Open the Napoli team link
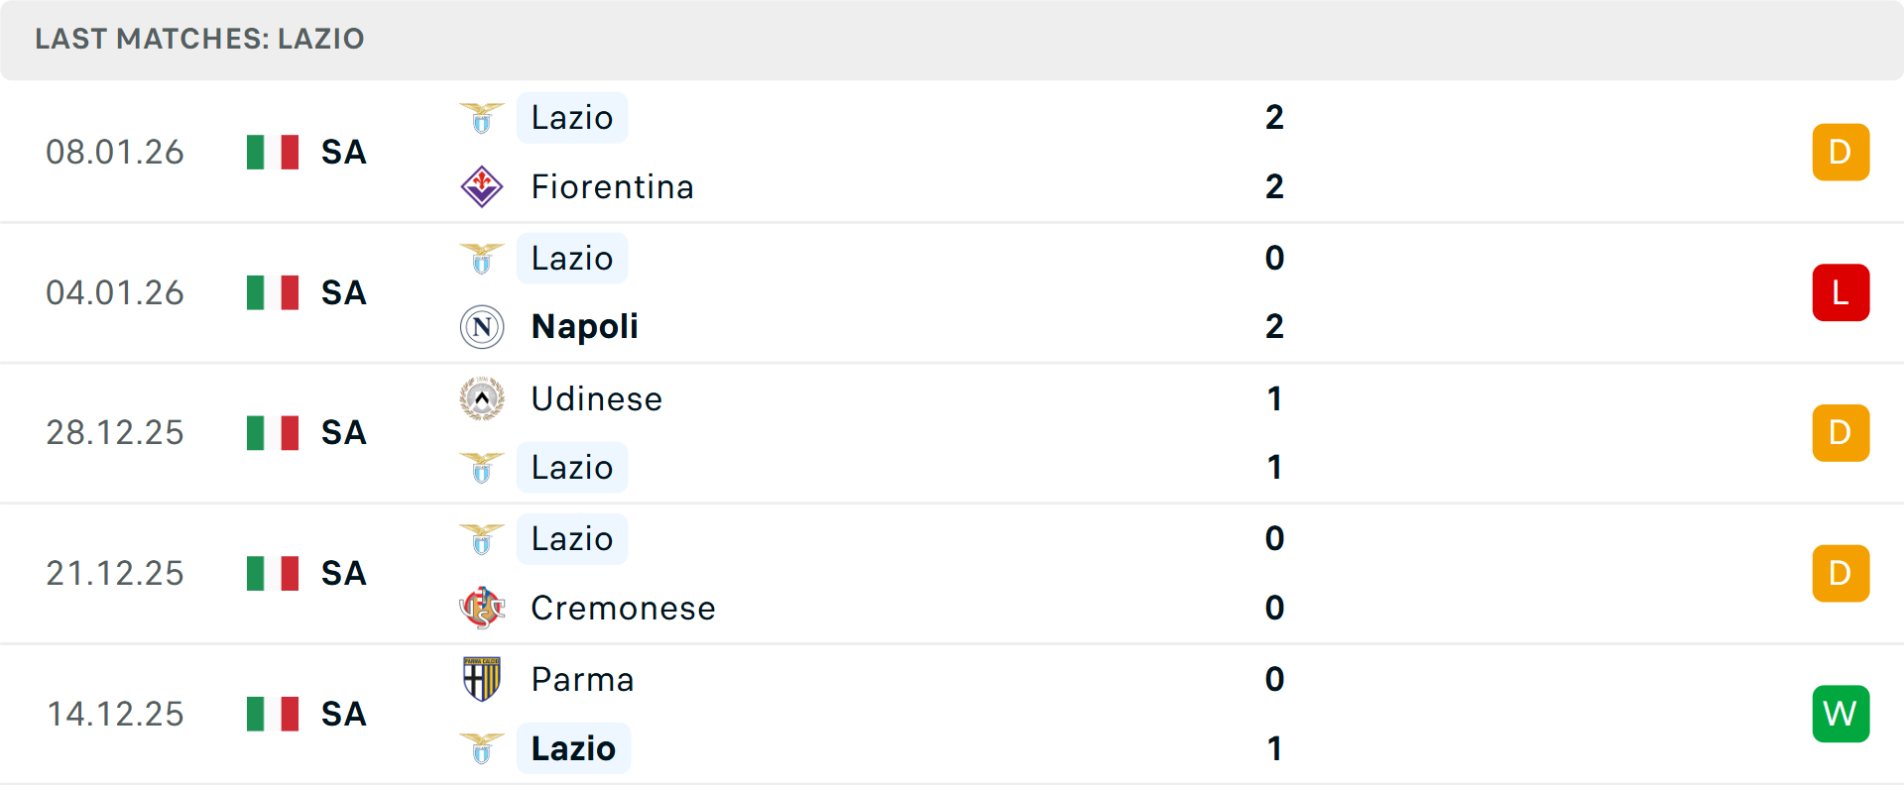Viewport: 1904px width, 785px height. point(584,327)
